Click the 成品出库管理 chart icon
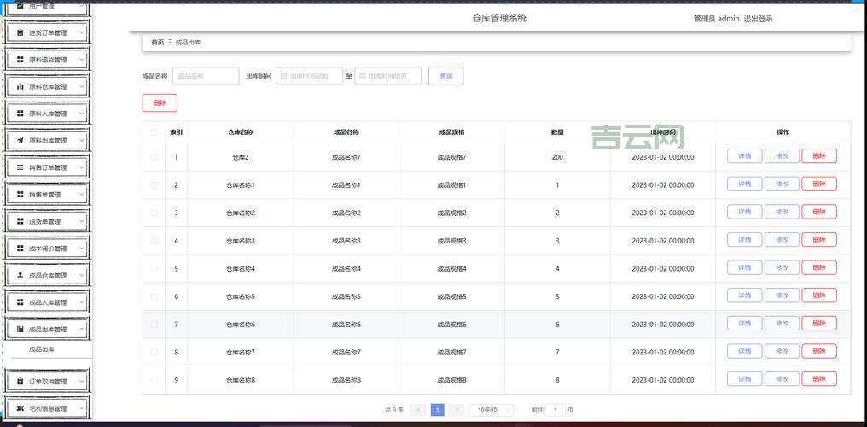Viewport: 867px width, 427px height. pyautogui.click(x=20, y=329)
